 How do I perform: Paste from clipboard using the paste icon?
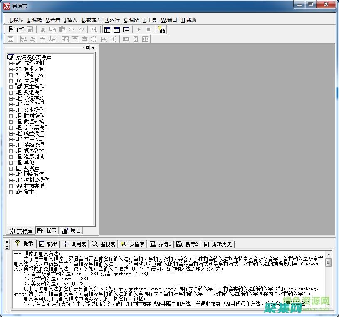62,29
